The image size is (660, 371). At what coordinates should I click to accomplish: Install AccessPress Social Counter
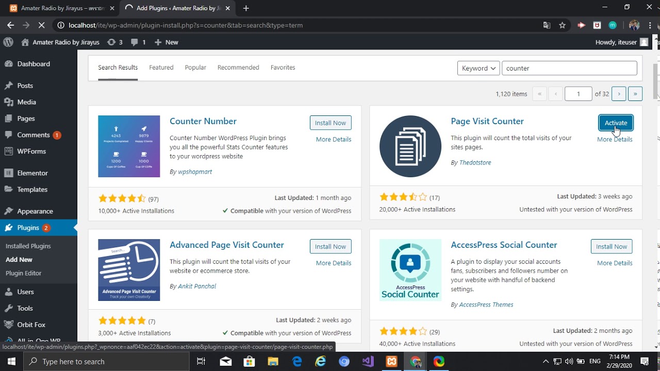pos(612,246)
